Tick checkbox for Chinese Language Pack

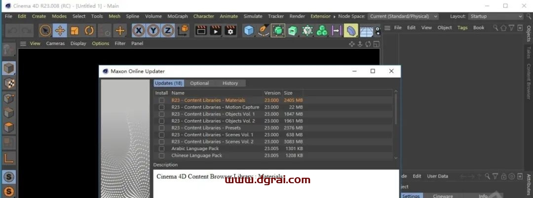coord(161,156)
